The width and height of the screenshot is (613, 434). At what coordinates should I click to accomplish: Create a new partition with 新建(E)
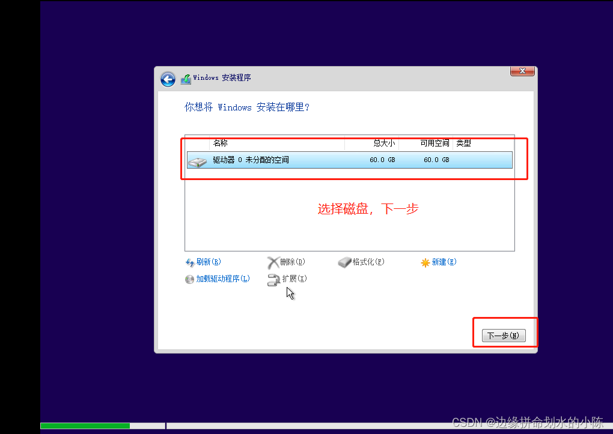coord(444,262)
